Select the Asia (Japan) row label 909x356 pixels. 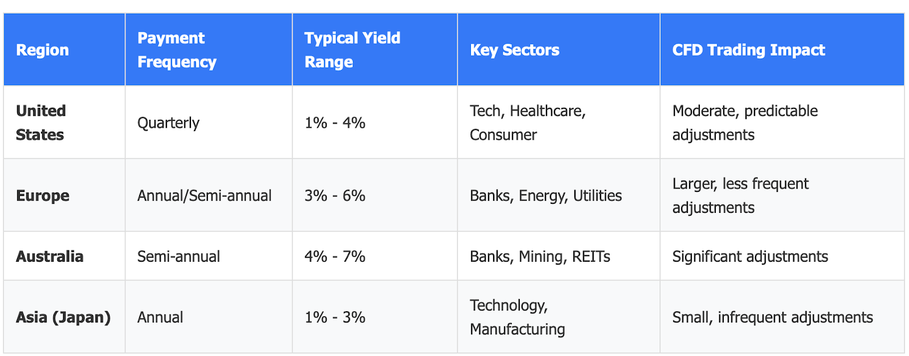63,317
